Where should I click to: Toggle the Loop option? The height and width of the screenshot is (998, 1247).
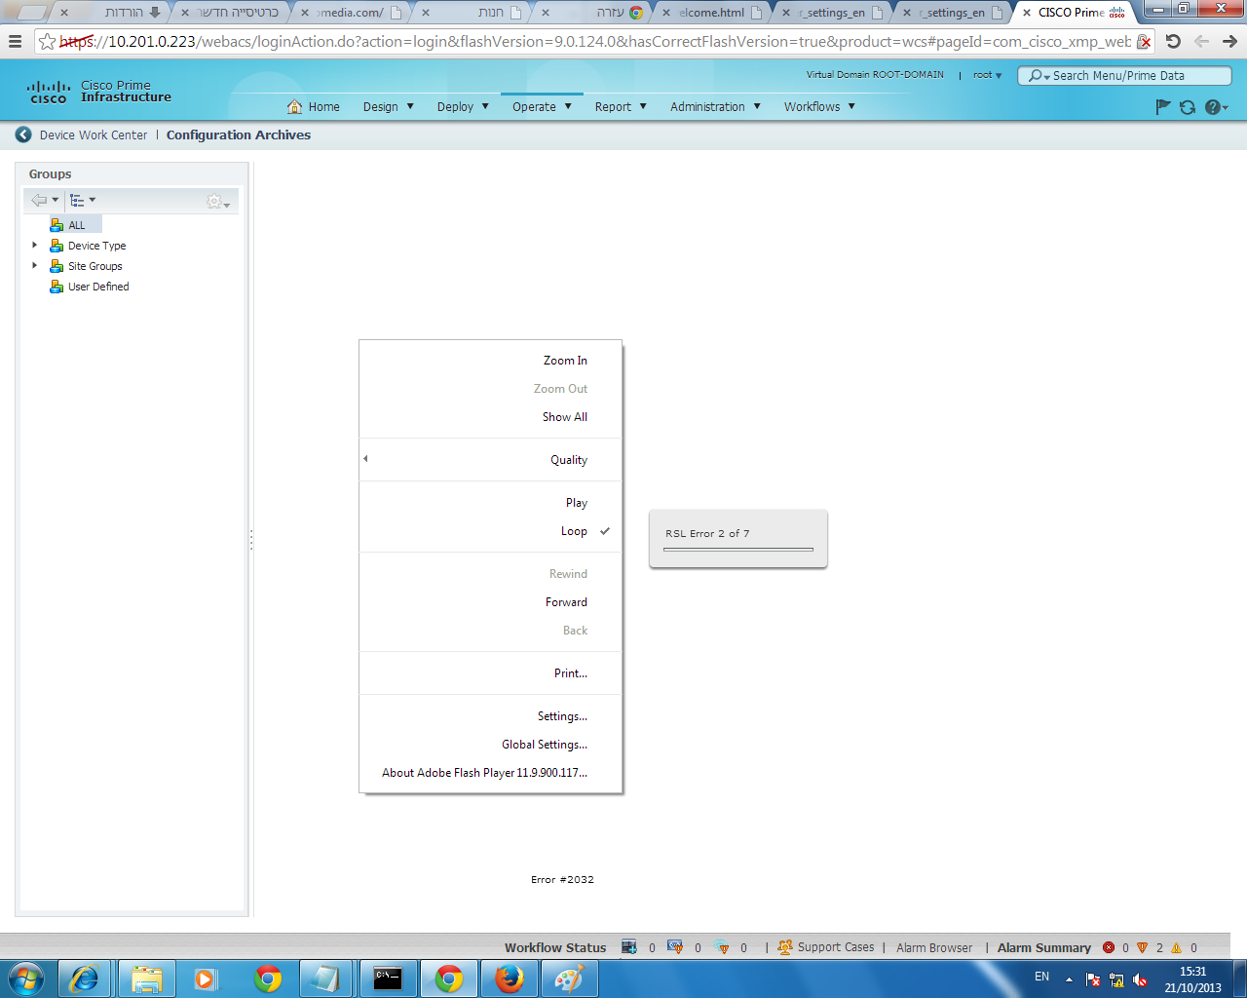[x=490, y=531]
